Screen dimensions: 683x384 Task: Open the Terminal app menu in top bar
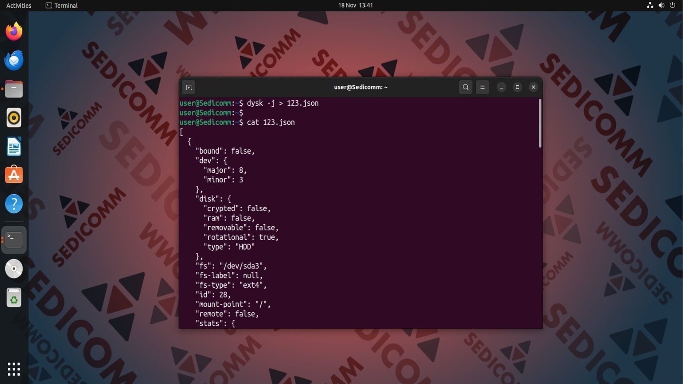pos(62,5)
